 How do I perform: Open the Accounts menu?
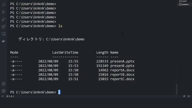[4, 84]
